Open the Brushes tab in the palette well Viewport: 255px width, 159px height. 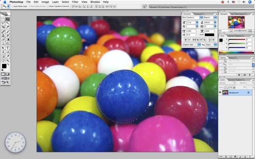coord(153,7)
